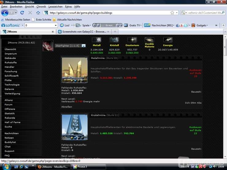Viewport: 227px width, 170px height.
Task: Click the Gadgets toolbar icon
Action: pyautogui.click(x=193, y=25)
